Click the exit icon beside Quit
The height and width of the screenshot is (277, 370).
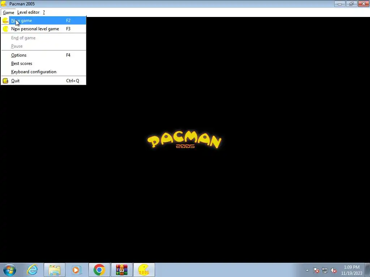[x=5, y=81]
